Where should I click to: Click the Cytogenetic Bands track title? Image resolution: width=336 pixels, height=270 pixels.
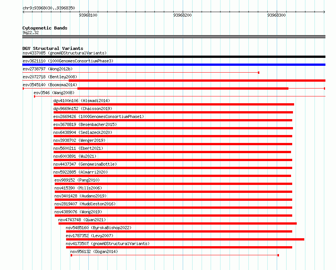45,28
